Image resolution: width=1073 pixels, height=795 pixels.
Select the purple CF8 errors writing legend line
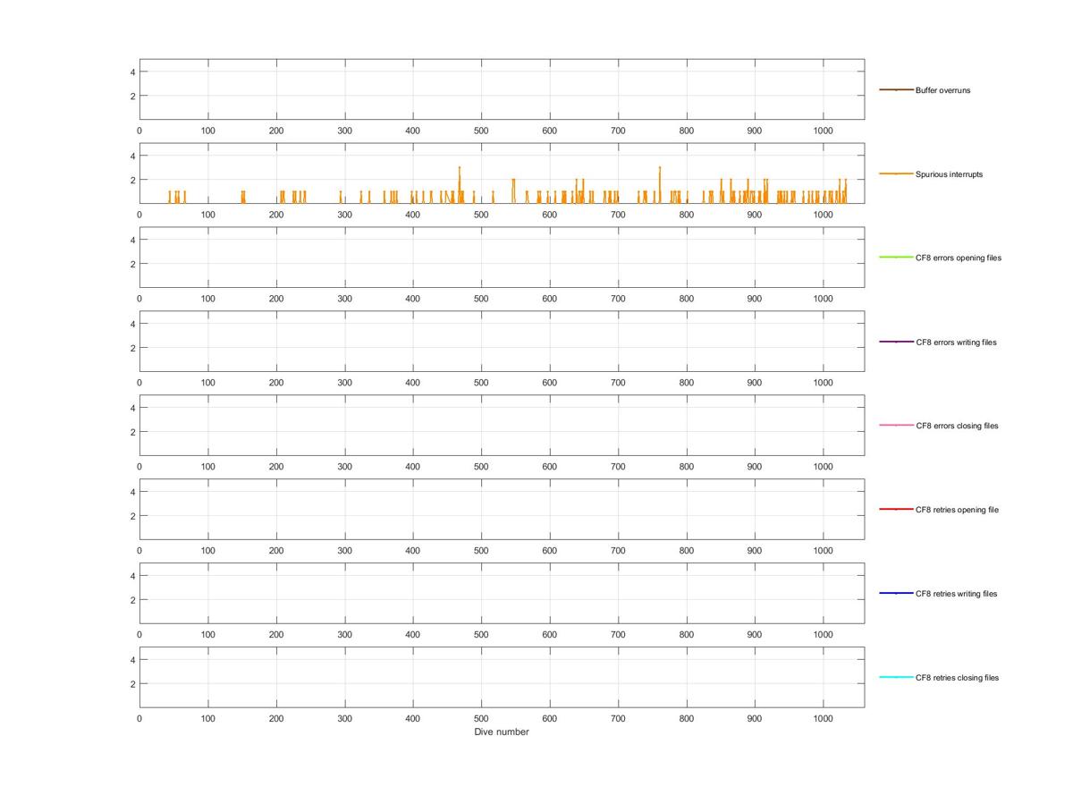coord(896,342)
